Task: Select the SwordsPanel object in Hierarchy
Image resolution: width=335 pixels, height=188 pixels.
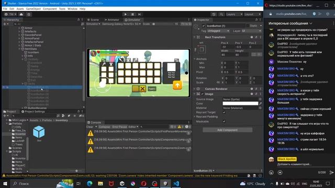Action: click(33, 35)
